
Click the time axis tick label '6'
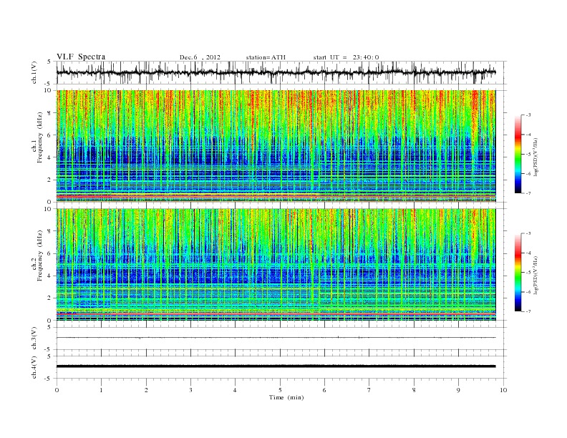(x=325, y=390)
